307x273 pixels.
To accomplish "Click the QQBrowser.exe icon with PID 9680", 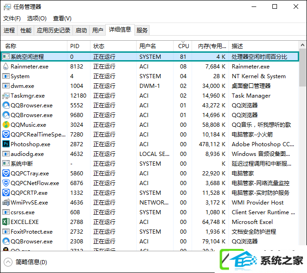I will [x=6, y=115].
